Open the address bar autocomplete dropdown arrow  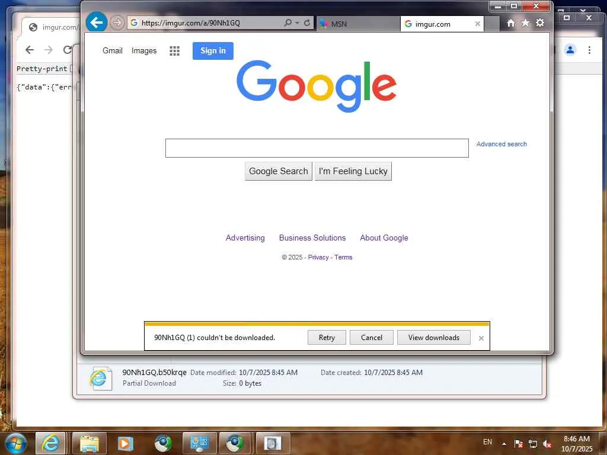(298, 23)
